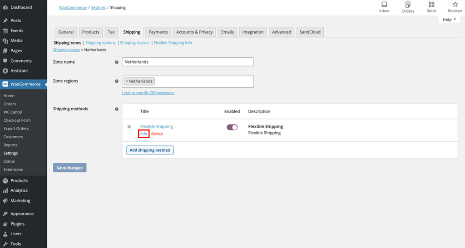Switch to the Tax tab
The image size is (465, 248).
(x=111, y=32)
